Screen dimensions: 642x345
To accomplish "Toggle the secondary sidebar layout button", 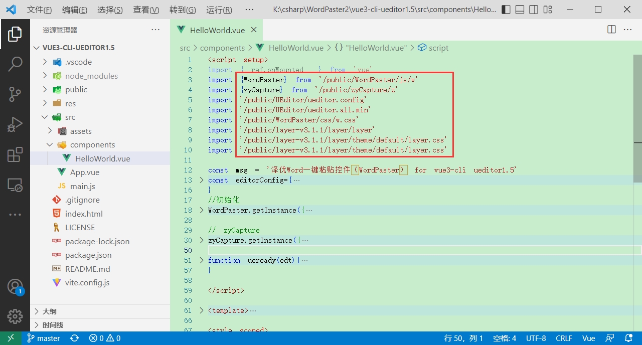I will click(x=534, y=10).
